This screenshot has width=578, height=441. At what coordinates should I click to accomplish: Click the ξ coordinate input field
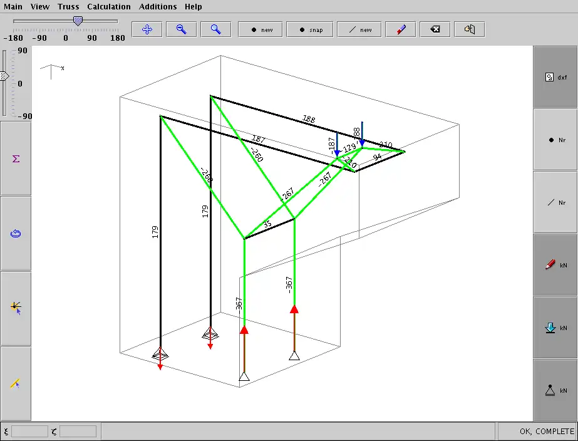pyautogui.click(x=29, y=431)
